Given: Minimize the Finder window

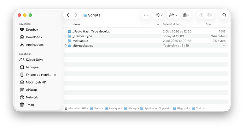Looking at the screenshot, I should point(25,15).
